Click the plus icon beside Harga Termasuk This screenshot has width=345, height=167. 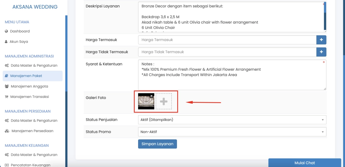pyautogui.click(x=321, y=40)
